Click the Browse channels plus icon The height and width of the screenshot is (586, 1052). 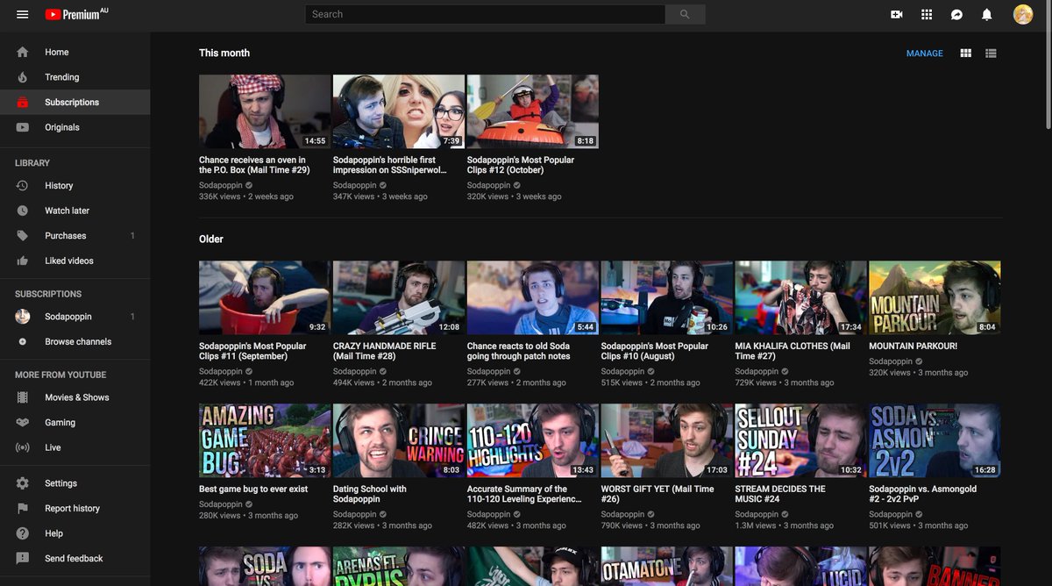click(23, 342)
